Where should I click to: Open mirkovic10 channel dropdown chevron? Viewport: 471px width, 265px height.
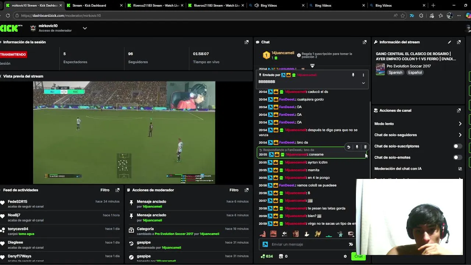[85, 28]
